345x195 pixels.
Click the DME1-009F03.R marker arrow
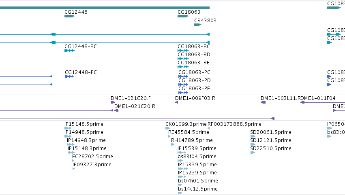(176, 102)
